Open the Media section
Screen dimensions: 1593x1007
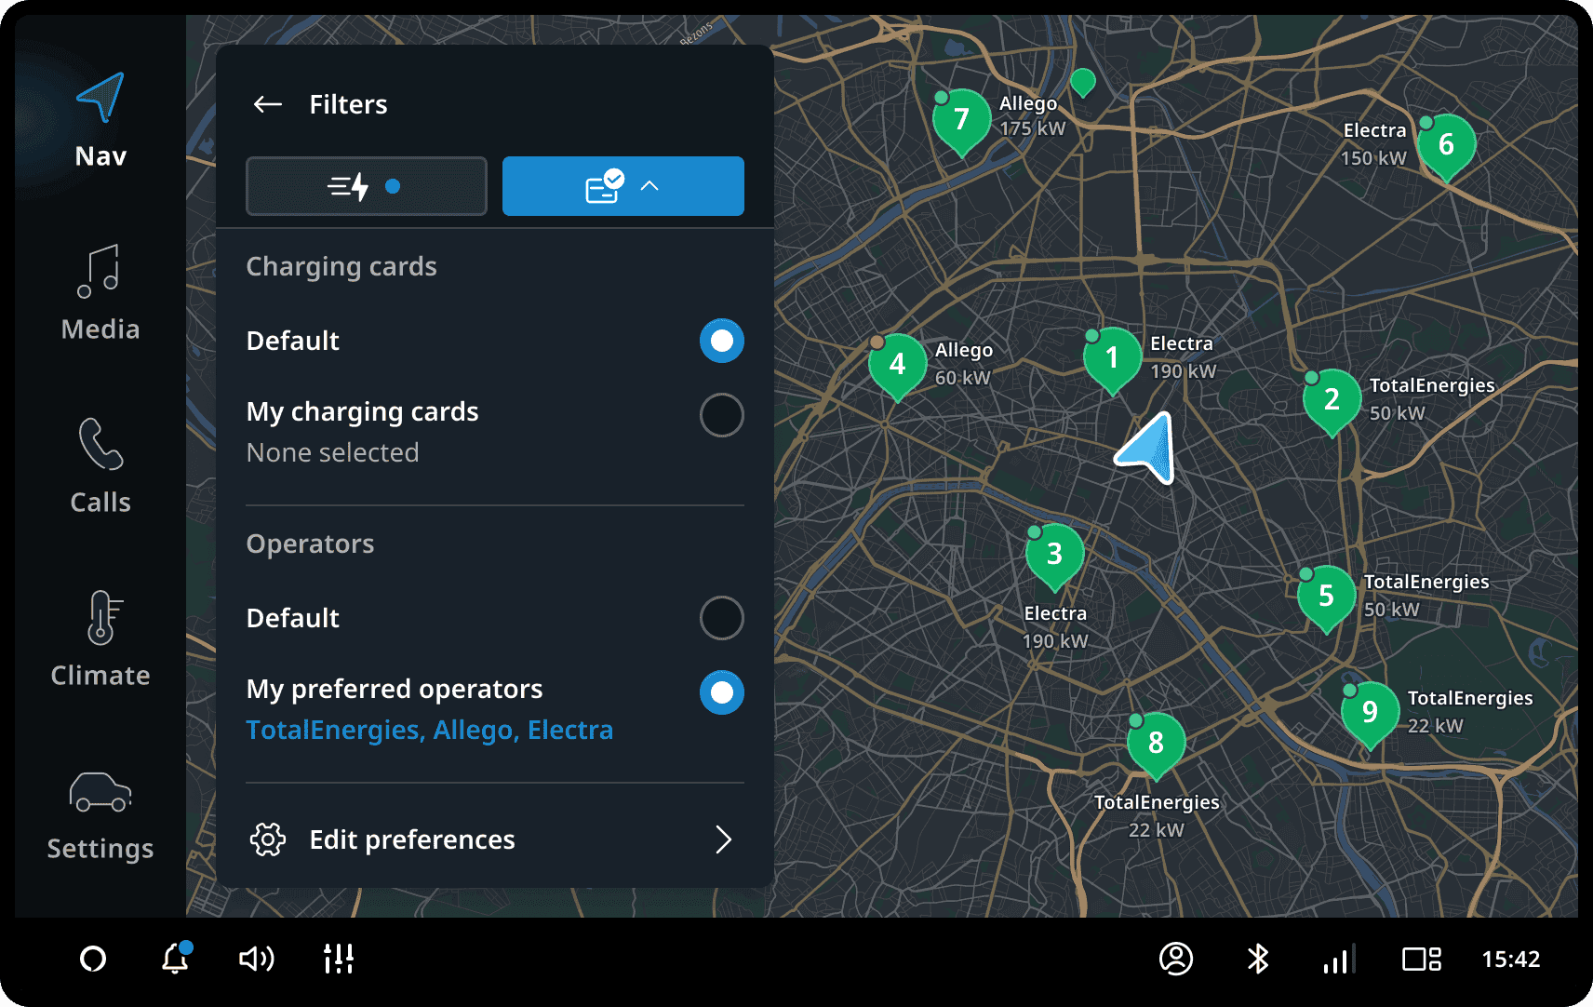coord(100,293)
